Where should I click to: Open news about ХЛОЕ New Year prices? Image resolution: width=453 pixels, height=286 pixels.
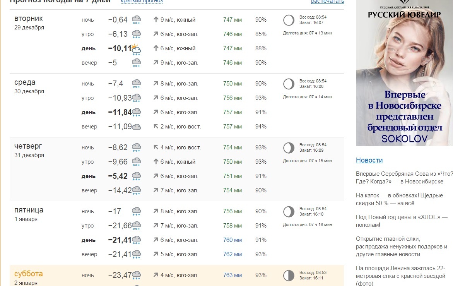pos(401,221)
